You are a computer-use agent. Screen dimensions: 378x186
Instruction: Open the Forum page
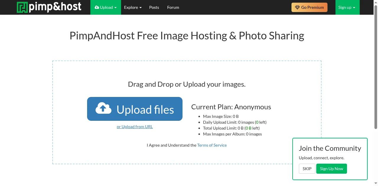[173, 7]
